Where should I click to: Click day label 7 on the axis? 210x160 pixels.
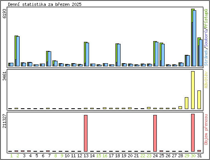tap(49, 156)
